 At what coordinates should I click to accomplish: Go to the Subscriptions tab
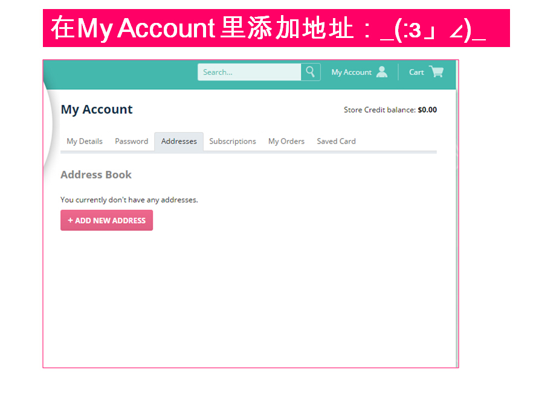point(233,141)
